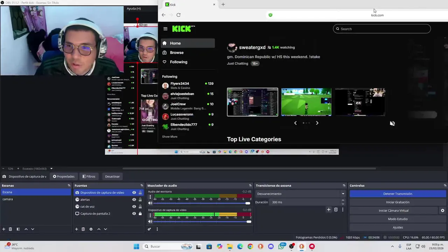The image size is (448, 252).
Task: Go to previous Kick carousel stream
Action: [295, 123]
